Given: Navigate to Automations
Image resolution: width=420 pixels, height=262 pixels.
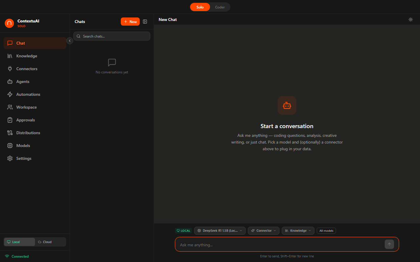Looking at the screenshot, I should click(x=35, y=94).
